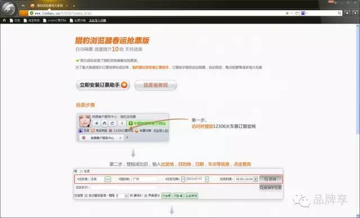This screenshot has height=218, width=360.
Task: Click the undo closed tab arrow icon
Action: tap(23, 6)
